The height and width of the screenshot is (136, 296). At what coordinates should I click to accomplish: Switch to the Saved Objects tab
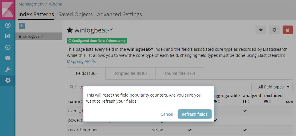point(76,14)
